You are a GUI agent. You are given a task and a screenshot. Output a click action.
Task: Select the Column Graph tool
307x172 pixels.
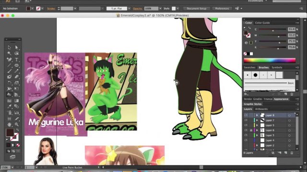tap(16, 113)
